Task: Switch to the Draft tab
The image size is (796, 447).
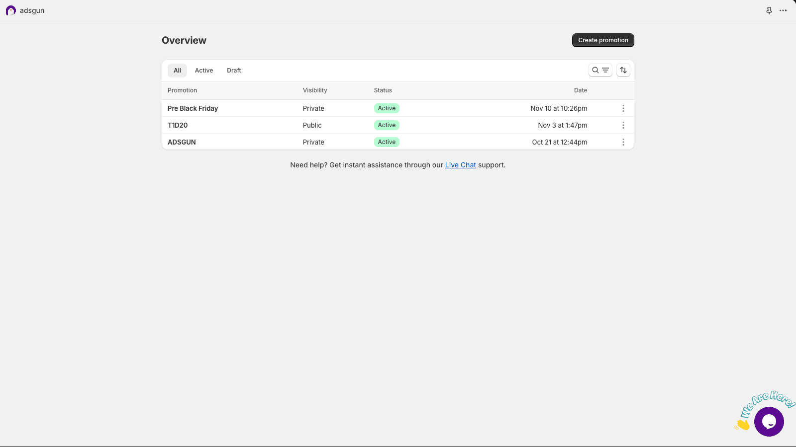Action: 234,71
